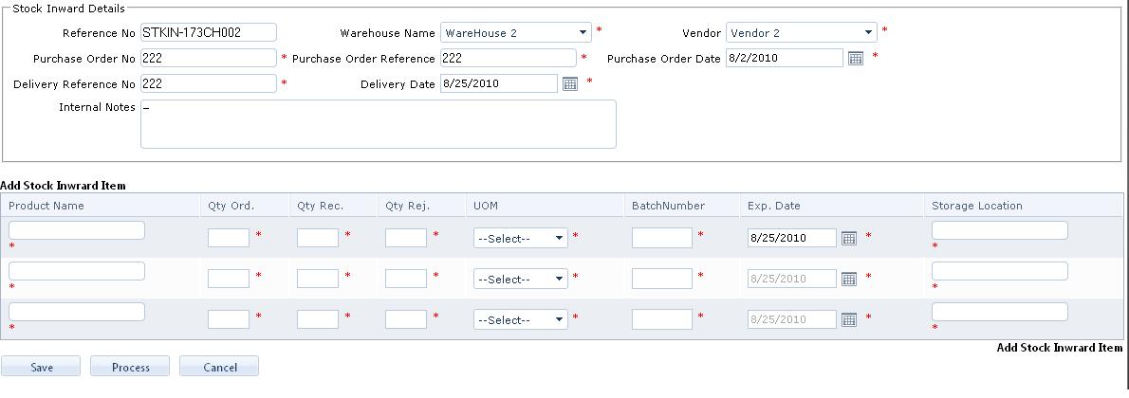
Task: Open the Vendor dropdown list
Action: pyautogui.click(x=867, y=33)
